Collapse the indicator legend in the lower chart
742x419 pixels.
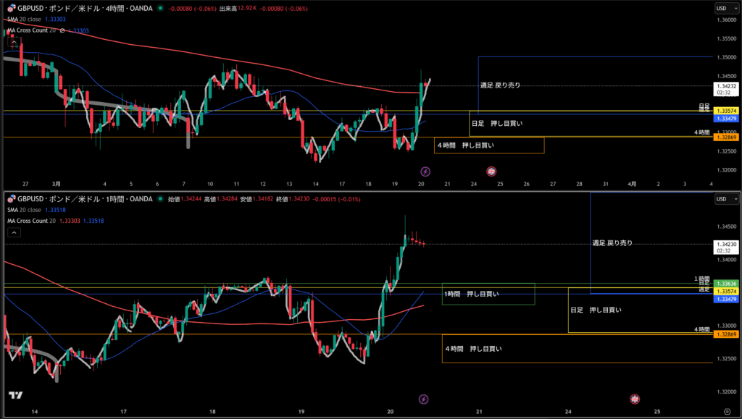coord(14,232)
